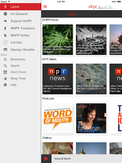Open Obama's Arctic Refuge drill ban story
Screen dimensions: 122x163
tap(91, 79)
